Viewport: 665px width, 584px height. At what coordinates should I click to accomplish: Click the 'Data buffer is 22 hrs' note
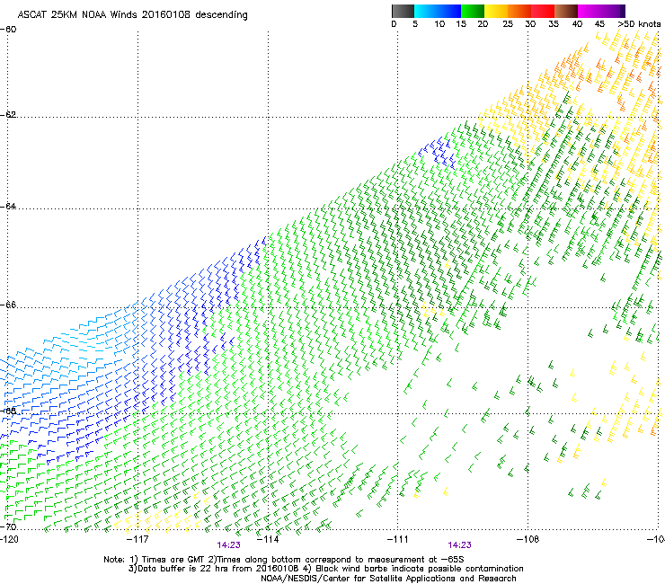325,569
